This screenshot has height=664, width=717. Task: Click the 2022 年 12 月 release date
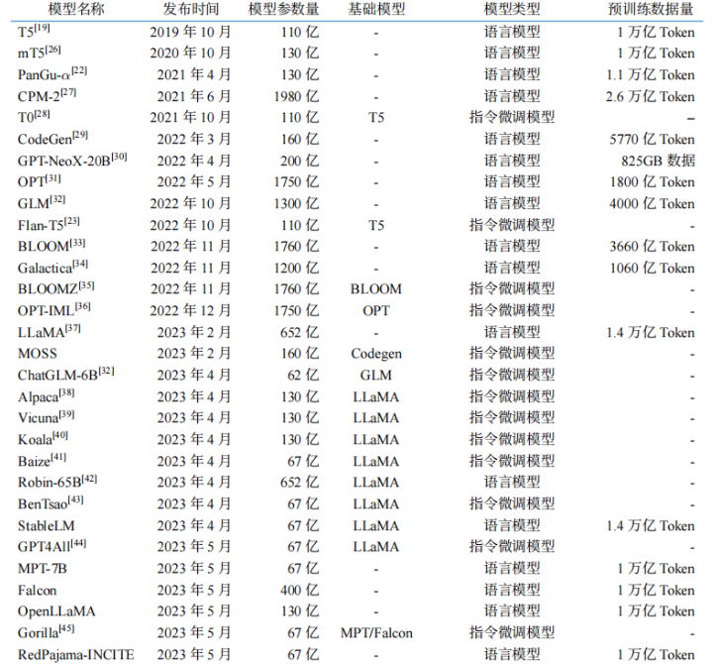(x=190, y=310)
